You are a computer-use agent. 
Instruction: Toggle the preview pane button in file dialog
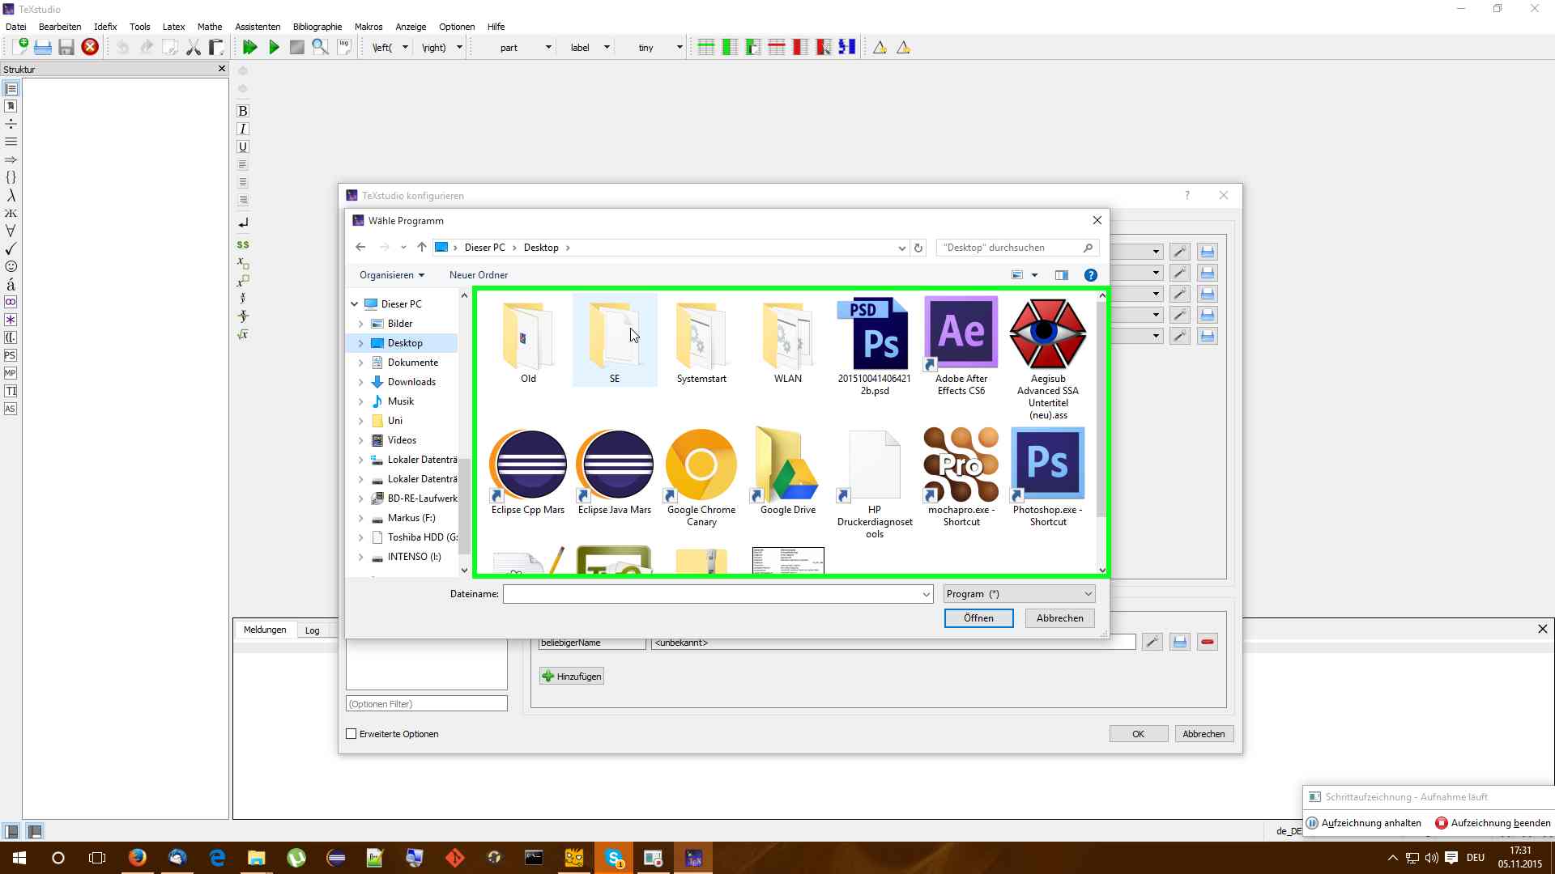coord(1061,275)
